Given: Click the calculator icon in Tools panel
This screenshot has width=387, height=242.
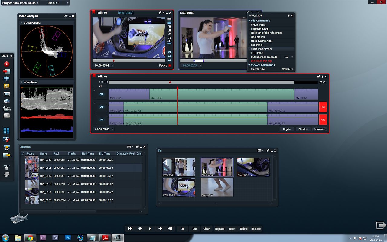Looking at the screenshot, I should (x=6, y=131).
